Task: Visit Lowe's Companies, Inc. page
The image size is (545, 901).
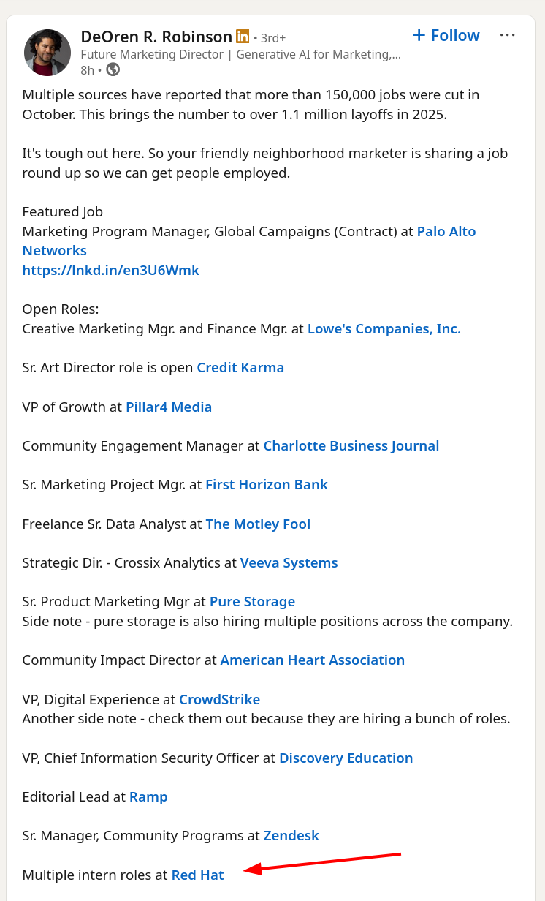Action: pos(384,328)
